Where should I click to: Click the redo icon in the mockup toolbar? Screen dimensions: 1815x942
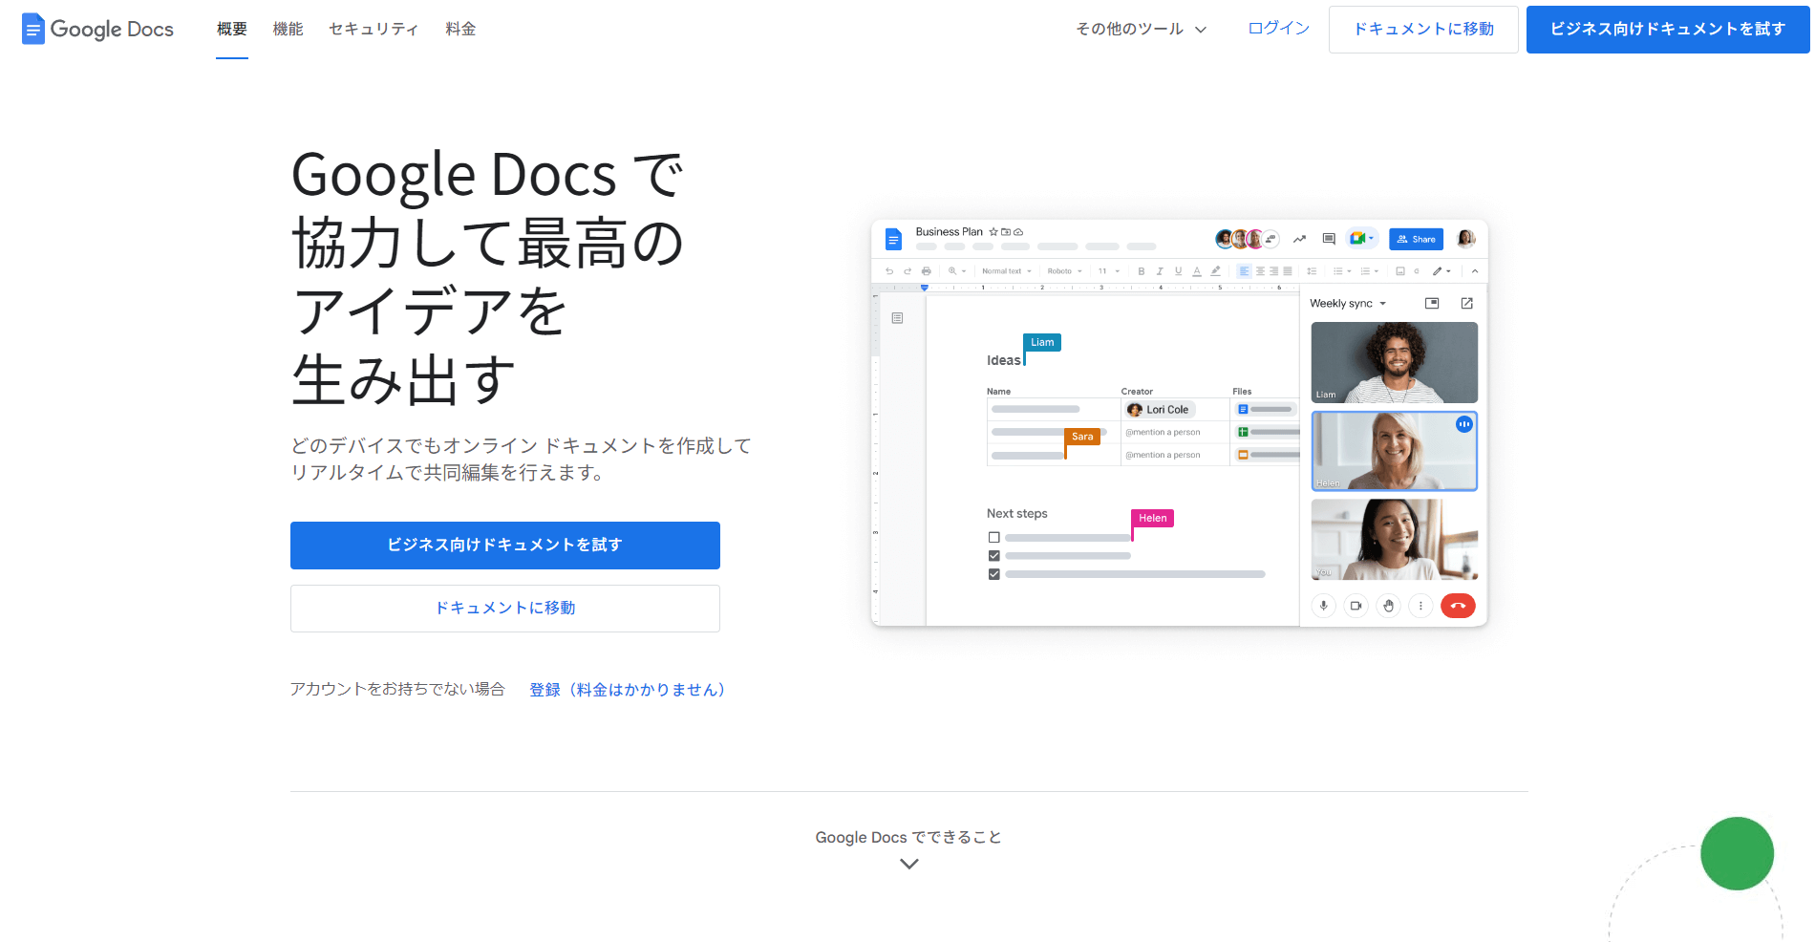point(907,271)
